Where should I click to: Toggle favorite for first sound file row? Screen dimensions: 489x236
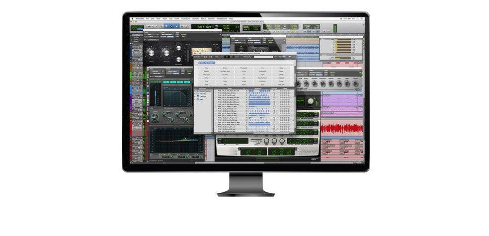(273, 91)
